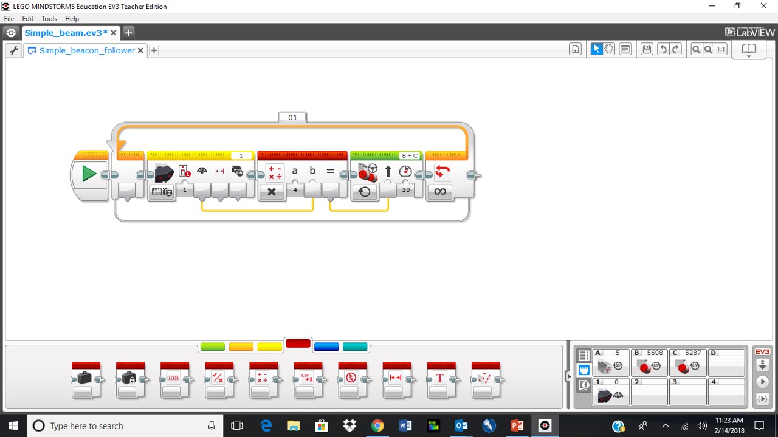
Task: Activate the arrow Select tool
Action: 596,49
